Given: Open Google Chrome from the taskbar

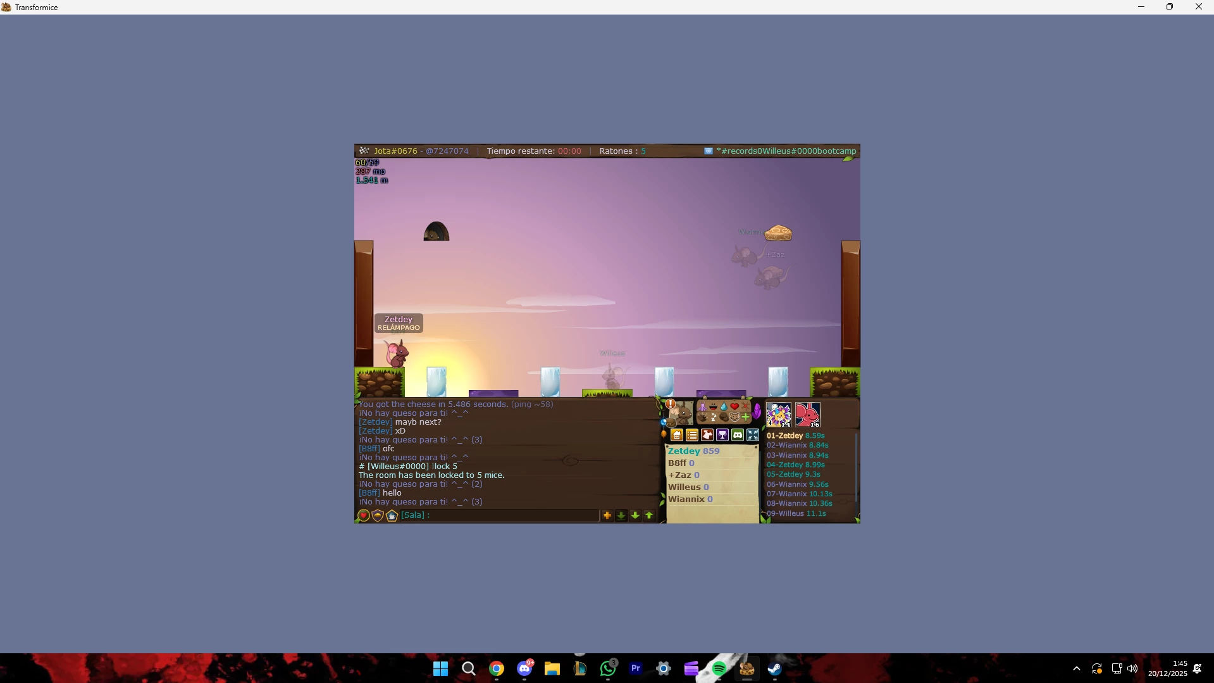Looking at the screenshot, I should point(497,668).
